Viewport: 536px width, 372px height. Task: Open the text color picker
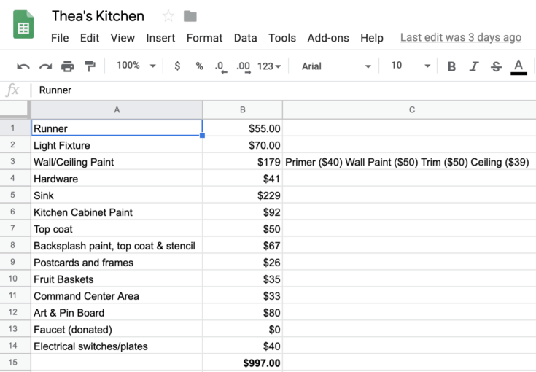tap(518, 66)
